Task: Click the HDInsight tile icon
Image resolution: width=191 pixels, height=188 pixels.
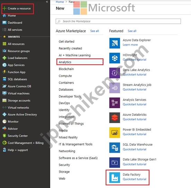Action: coord(115,58)
